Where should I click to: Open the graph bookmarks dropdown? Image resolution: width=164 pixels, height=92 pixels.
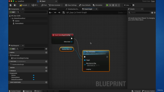point(51,13)
